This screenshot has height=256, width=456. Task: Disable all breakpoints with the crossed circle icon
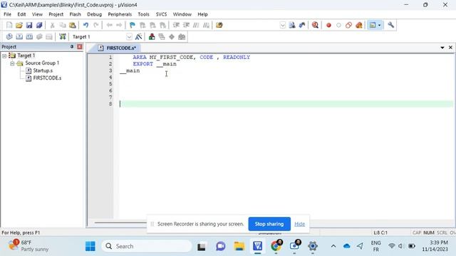click(348, 26)
